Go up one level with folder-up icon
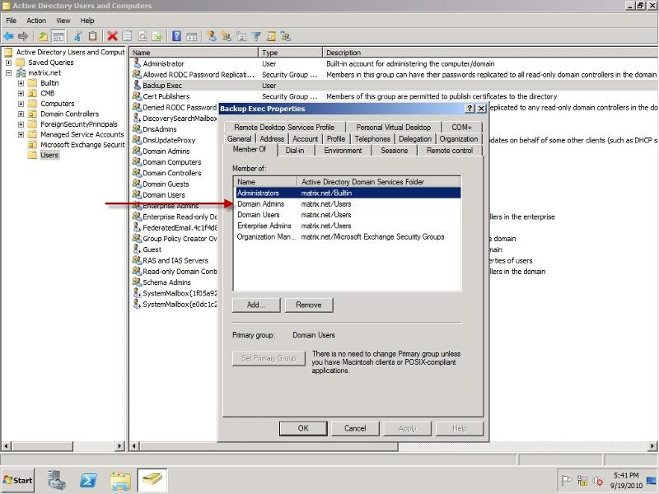 (44, 36)
